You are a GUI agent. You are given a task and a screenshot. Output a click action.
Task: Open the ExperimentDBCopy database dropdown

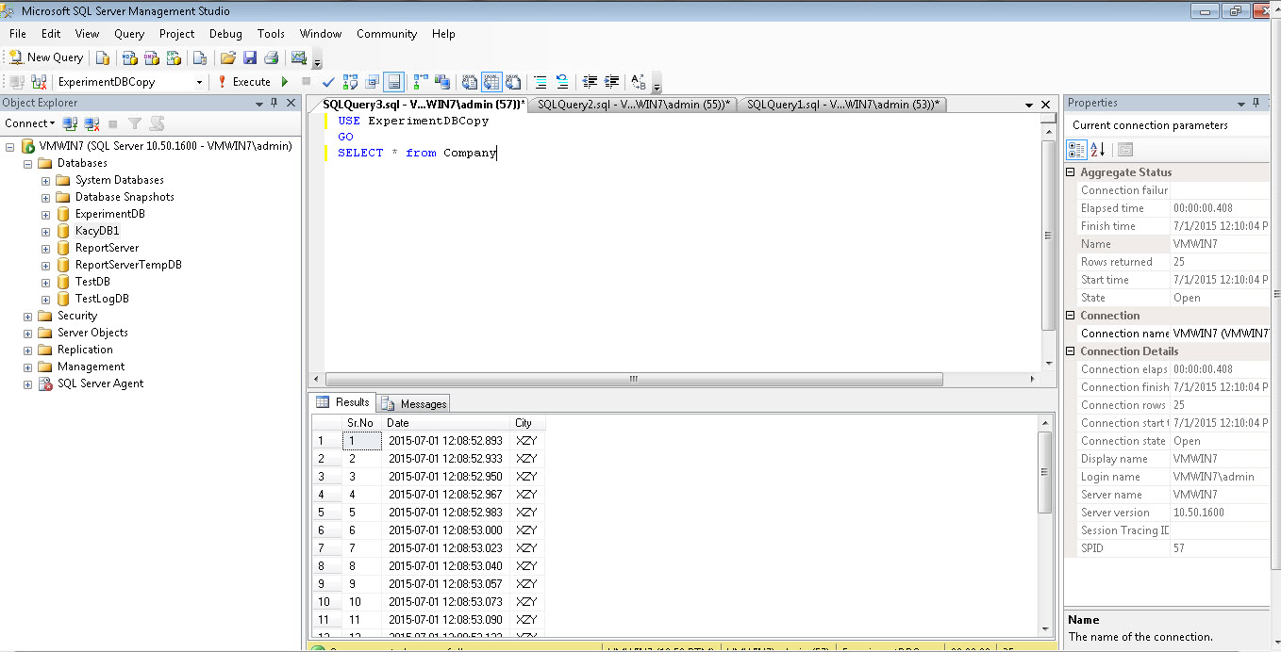tap(199, 82)
